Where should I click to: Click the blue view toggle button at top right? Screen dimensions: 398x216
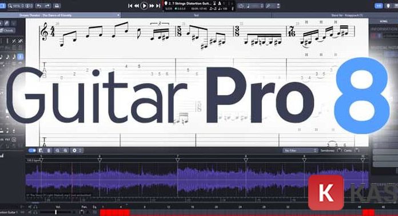pos(379,6)
